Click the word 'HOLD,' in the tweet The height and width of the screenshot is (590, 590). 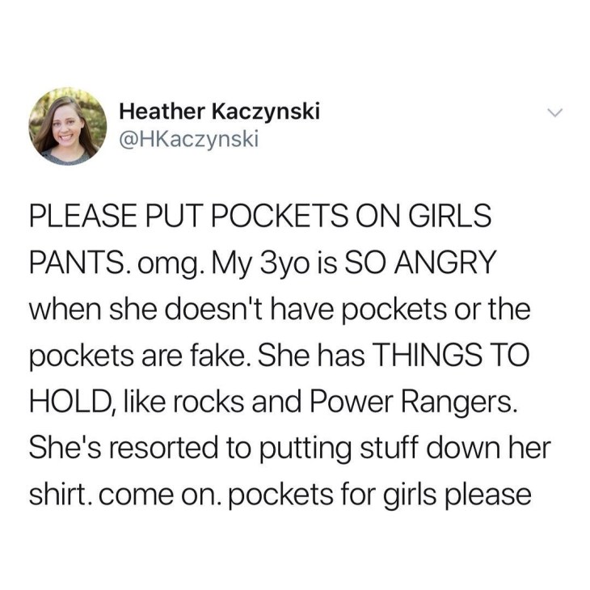pyautogui.click(x=72, y=402)
